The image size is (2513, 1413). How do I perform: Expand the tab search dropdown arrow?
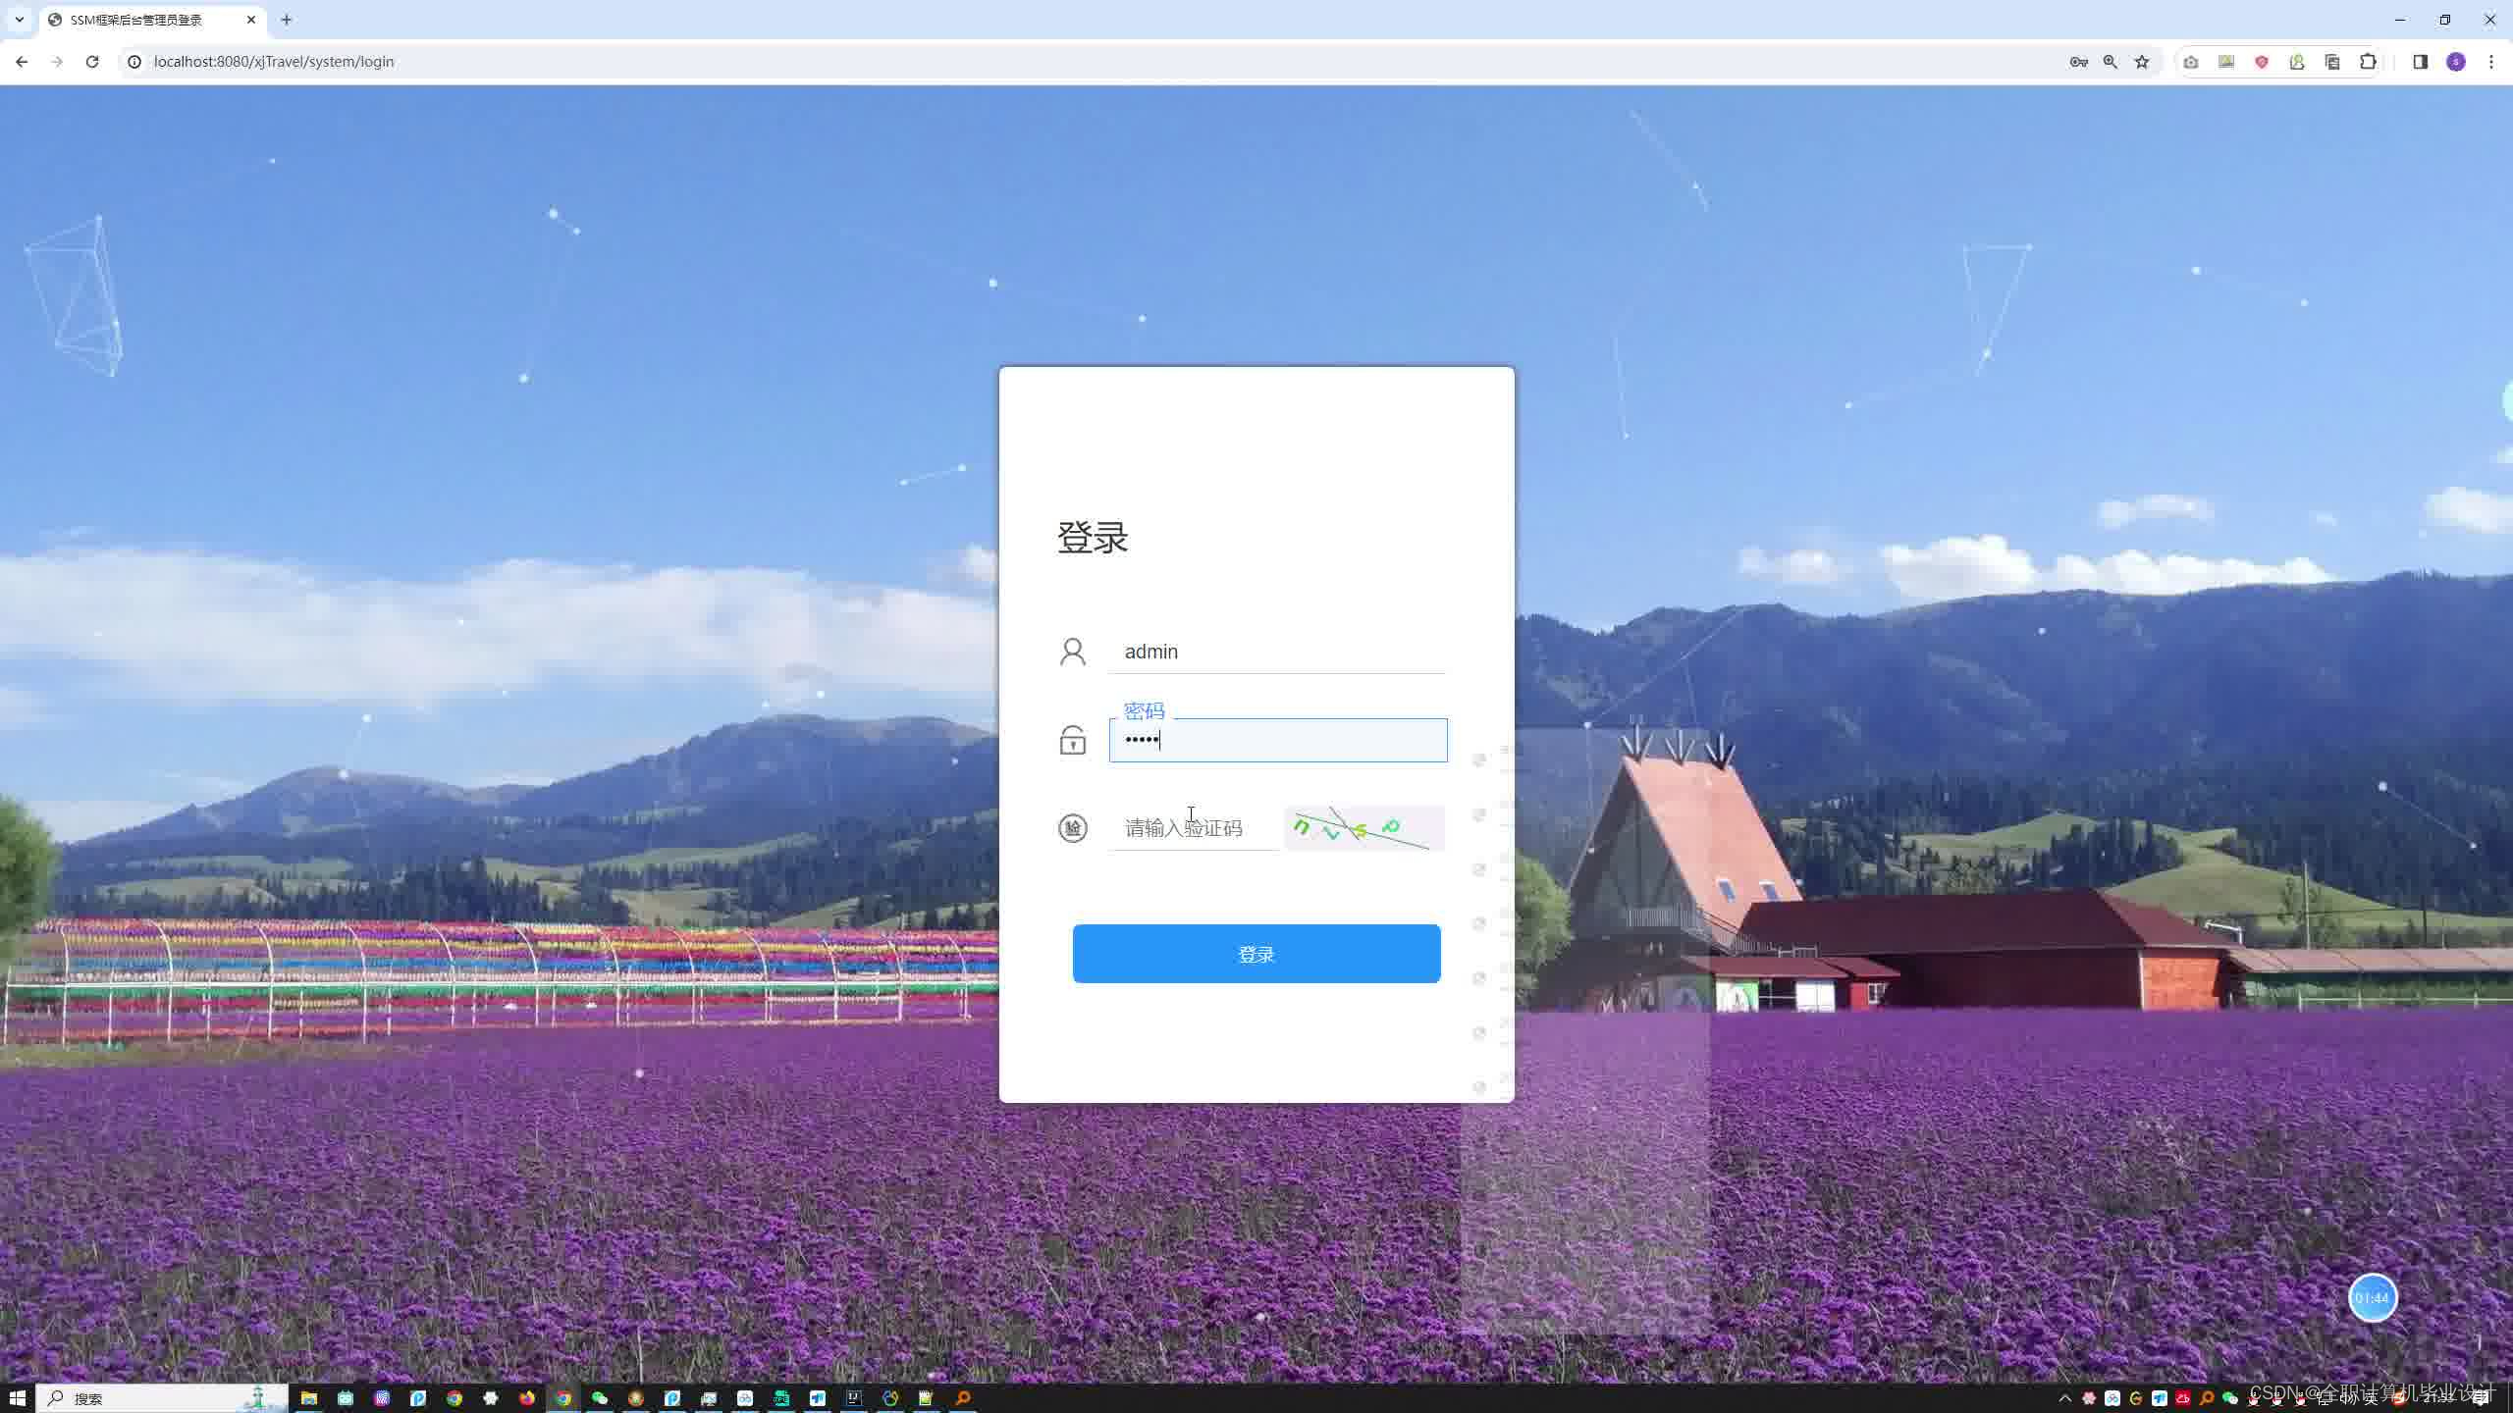coord(19,20)
